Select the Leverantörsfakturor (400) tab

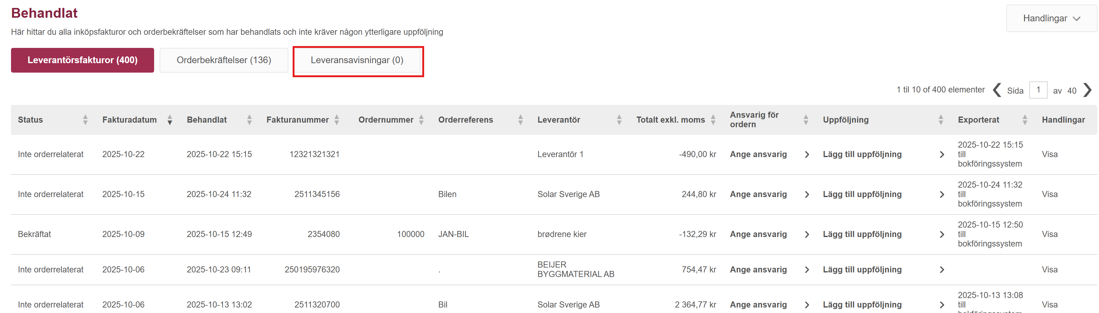(x=82, y=60)
